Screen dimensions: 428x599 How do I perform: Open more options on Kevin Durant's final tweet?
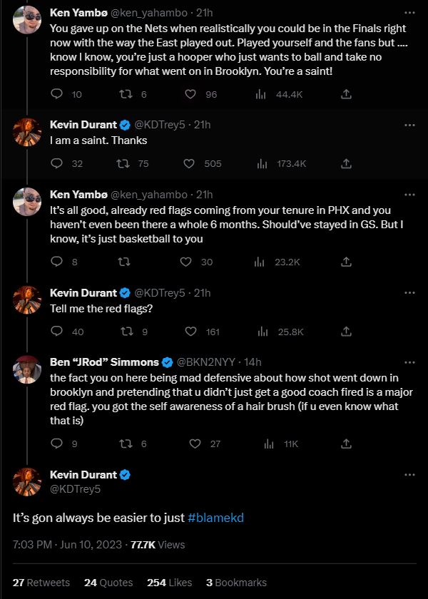pos(410,474)
